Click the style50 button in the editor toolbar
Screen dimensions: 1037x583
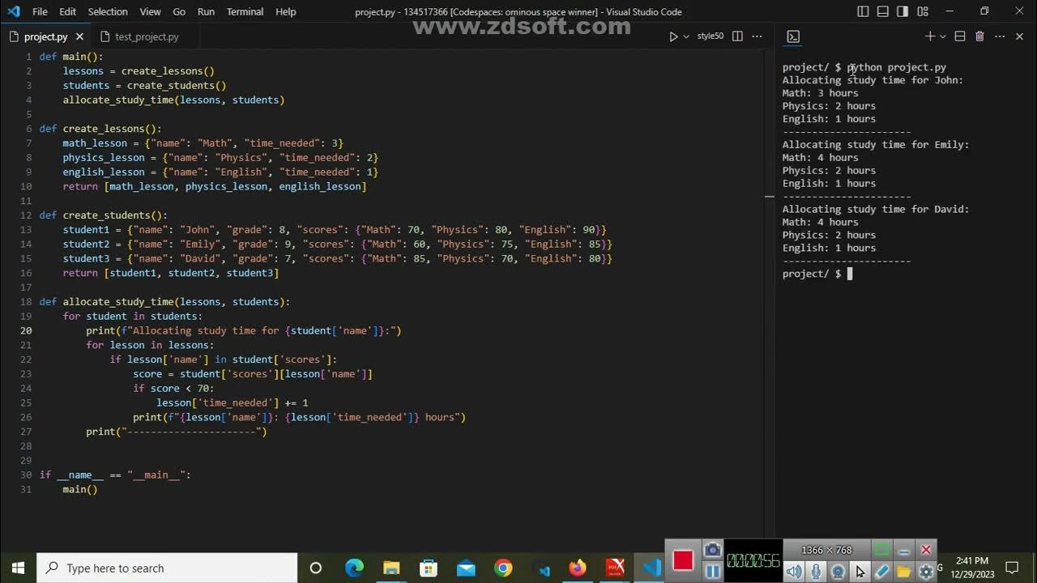coord(710,36)
